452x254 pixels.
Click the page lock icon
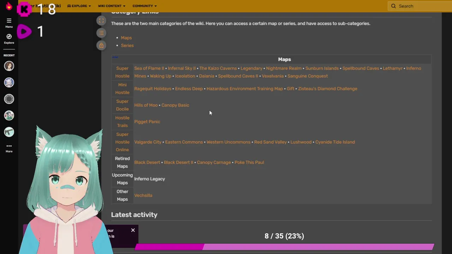pyautogui.click(x=101, y=45)
